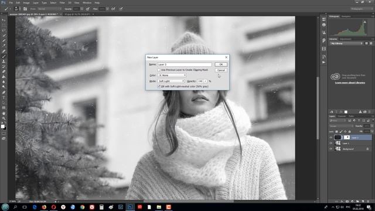The width and height of the screenshot is (375, 211).
Task: Open the Actions play icon in side dock
Action: coord(324,62)
